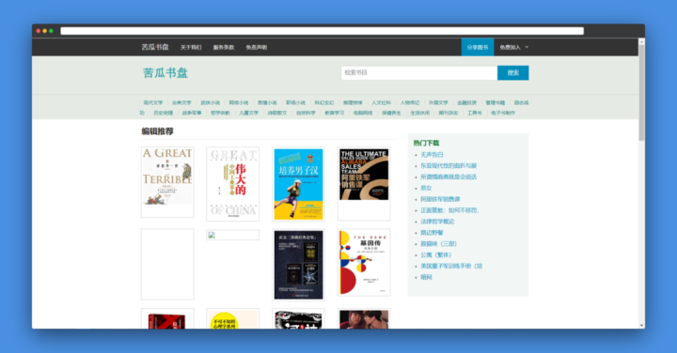Open 救猫咪（三部）hot download link
This screenshot has height=353, width=677.
pyautogui.click(x=439, y=243)
